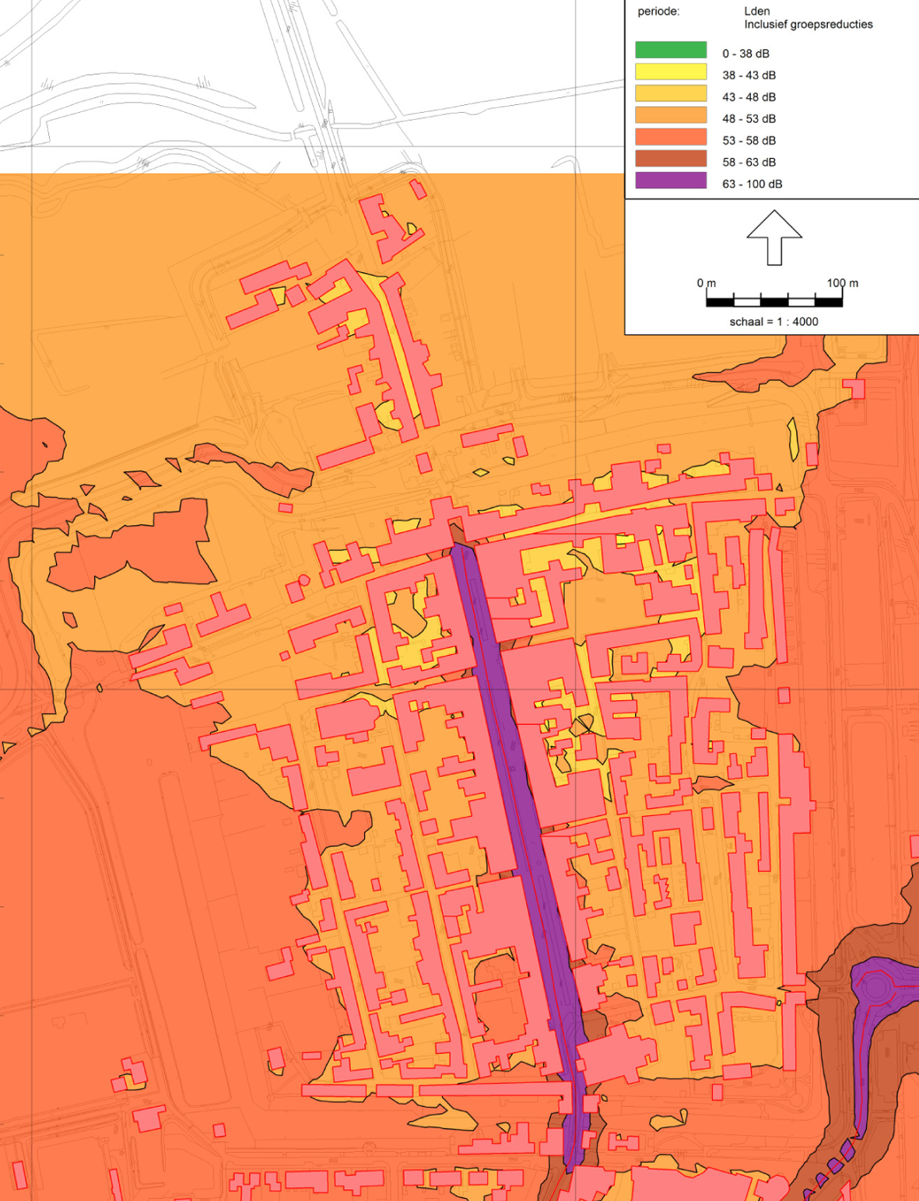Select the 53 - 58 dB legend swatch

[671, 138]
